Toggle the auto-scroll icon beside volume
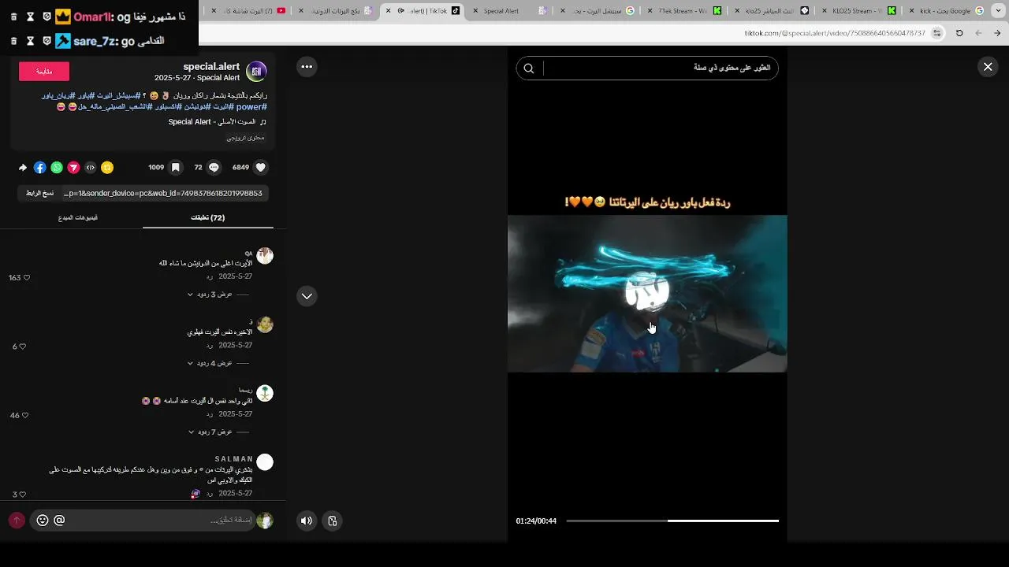This screenshot has height=567, width=1009. tap(333, 521)
